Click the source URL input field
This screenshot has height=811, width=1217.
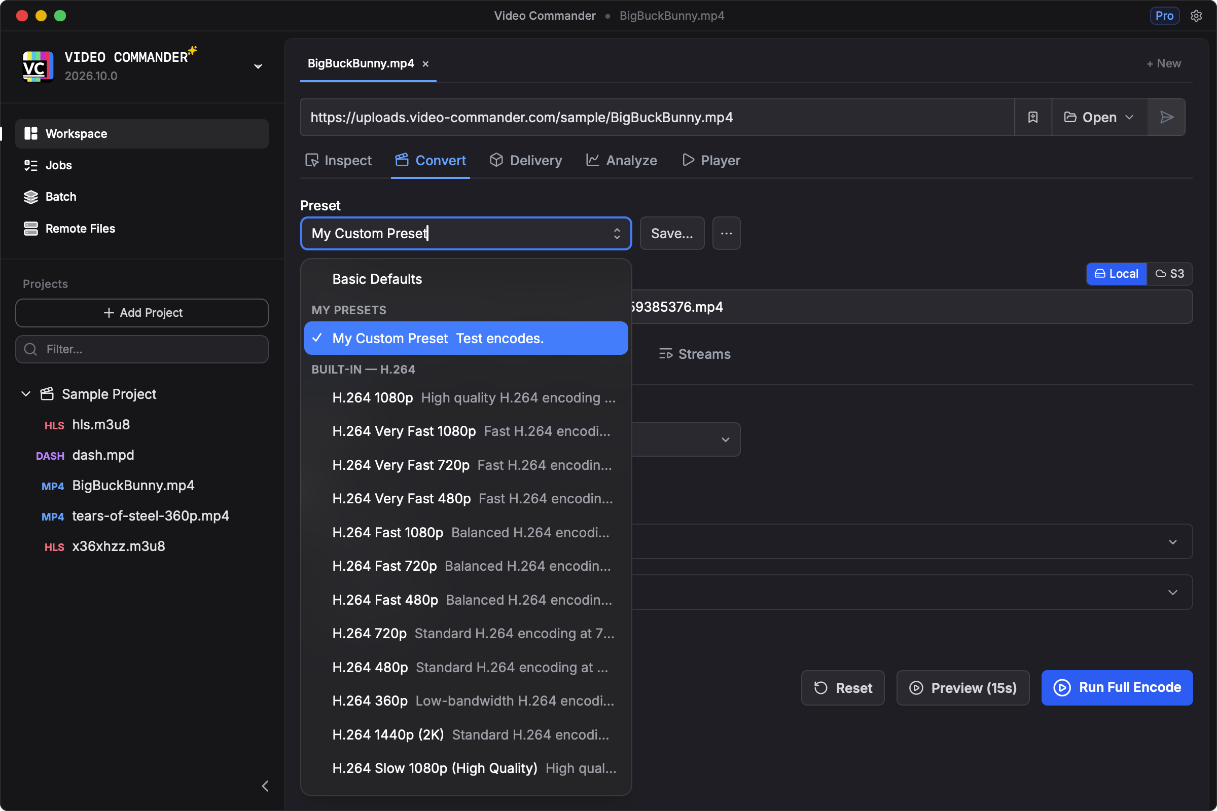[657, 118]
